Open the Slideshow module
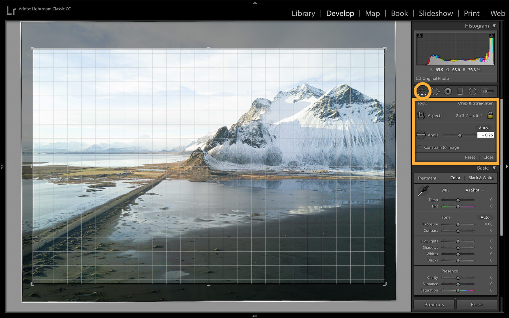509x318 pixels. pos(435,13)
